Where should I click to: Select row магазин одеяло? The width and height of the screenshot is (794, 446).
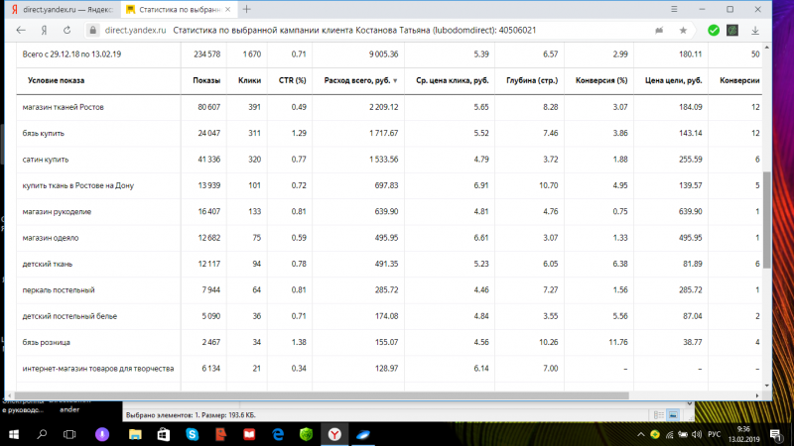390,238
